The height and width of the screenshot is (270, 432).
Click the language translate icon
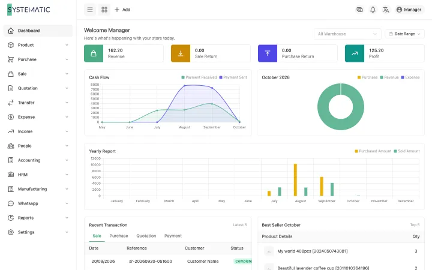pyautogui.click(x=386, y=10)
